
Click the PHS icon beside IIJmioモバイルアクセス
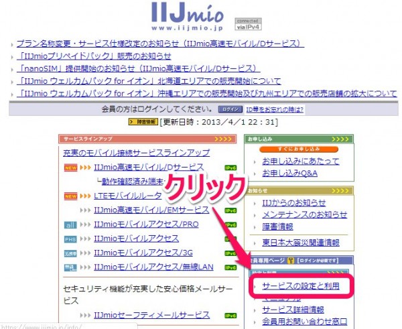(x=70, y=239)
